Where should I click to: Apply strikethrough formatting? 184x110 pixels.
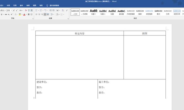pyautogui.click(x=6, y=14)
